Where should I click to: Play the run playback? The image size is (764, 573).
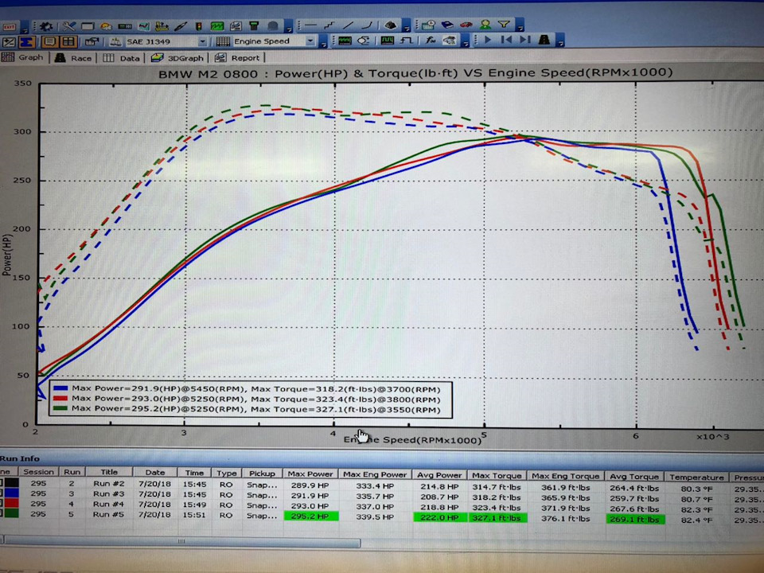pyautogui.click(x=488, y=40)
